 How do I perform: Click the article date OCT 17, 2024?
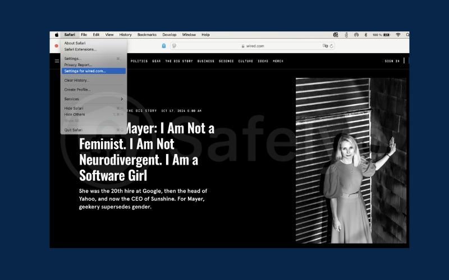pos(181,111)
